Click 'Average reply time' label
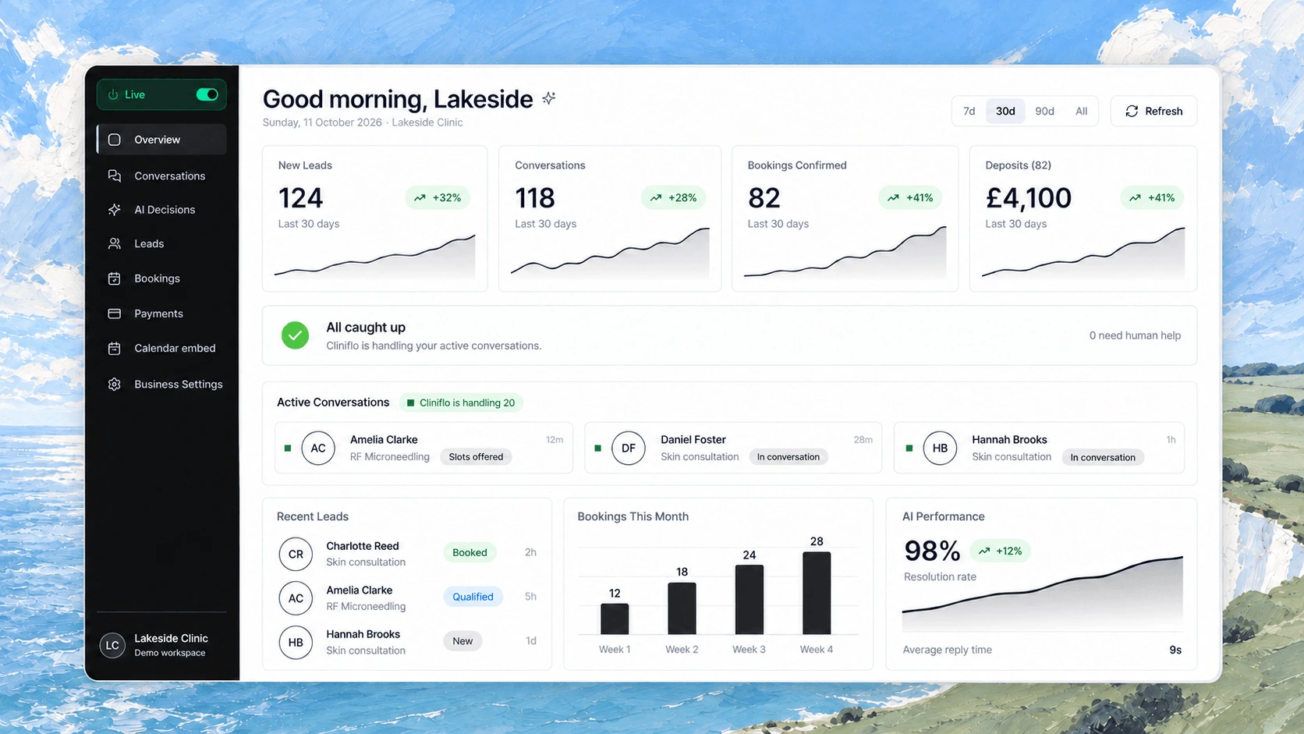Viewport: 1304px width, 734px height. tap(947, 650)
